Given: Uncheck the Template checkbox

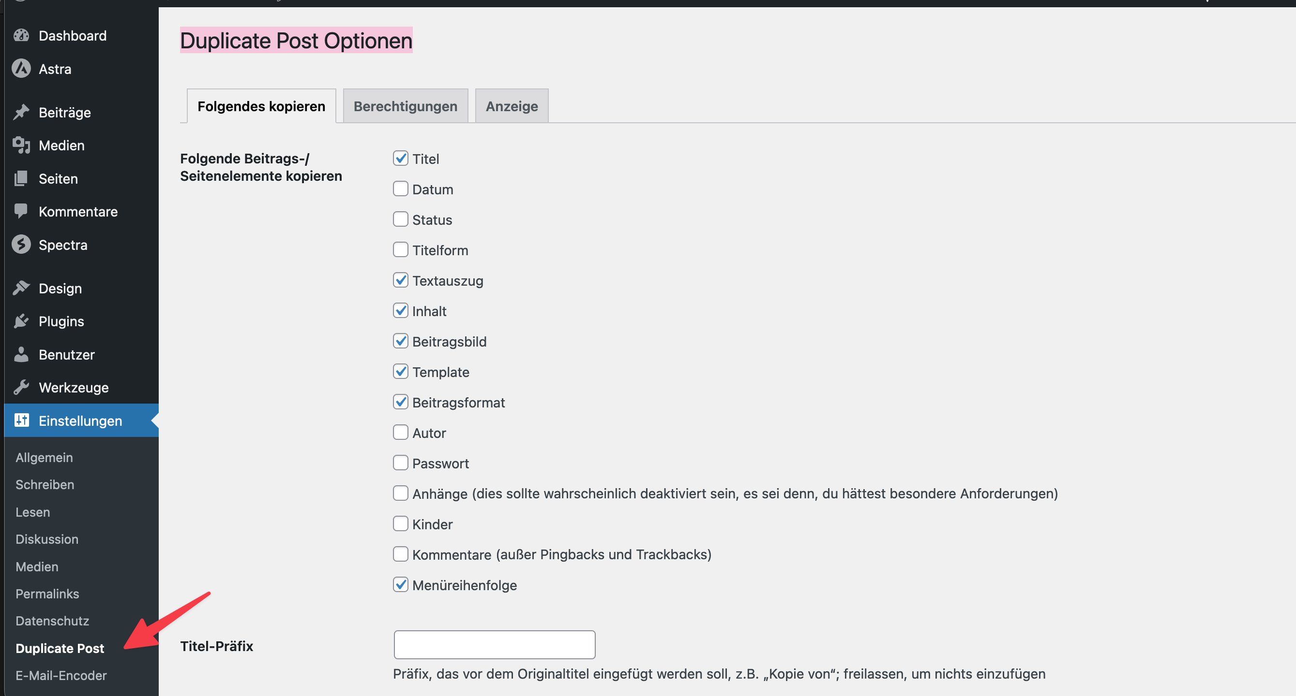Looking at the screenshot, I should (x=401, y=371).
